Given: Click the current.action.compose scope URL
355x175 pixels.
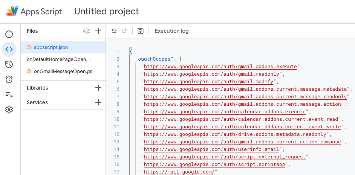Looking at the screenshot, I should [242, 142].
